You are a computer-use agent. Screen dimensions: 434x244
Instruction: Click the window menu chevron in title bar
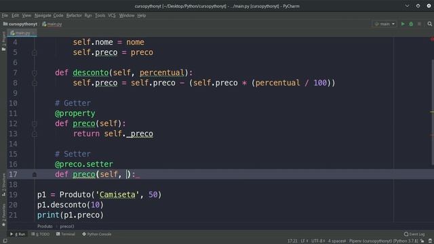pos(407,6)
